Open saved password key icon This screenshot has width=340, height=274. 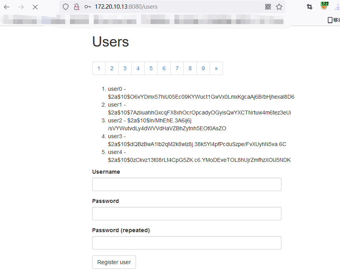tap(88, 7)
